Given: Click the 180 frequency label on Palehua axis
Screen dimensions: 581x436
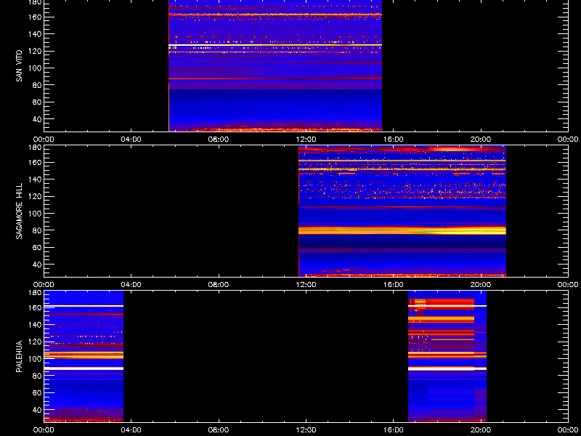Looking at the screenshot, I should click(x=35, y=292).
